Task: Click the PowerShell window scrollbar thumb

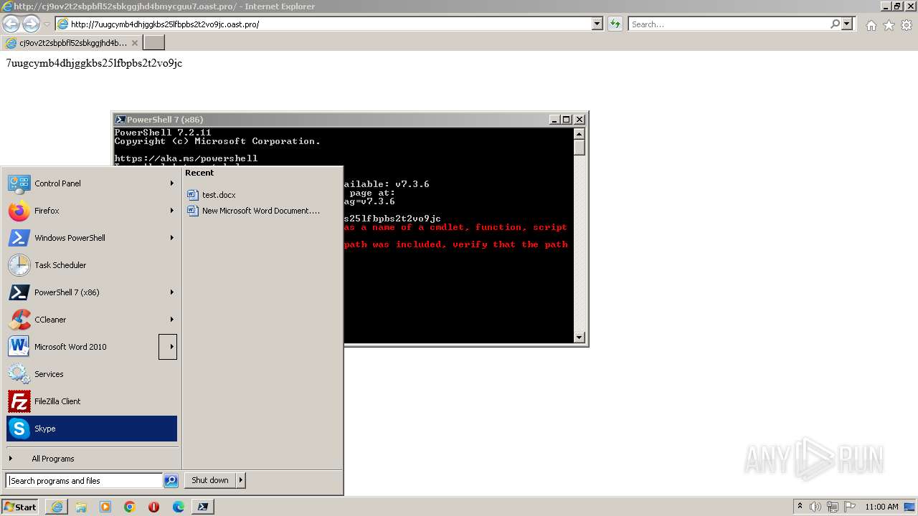Action: 579,148
